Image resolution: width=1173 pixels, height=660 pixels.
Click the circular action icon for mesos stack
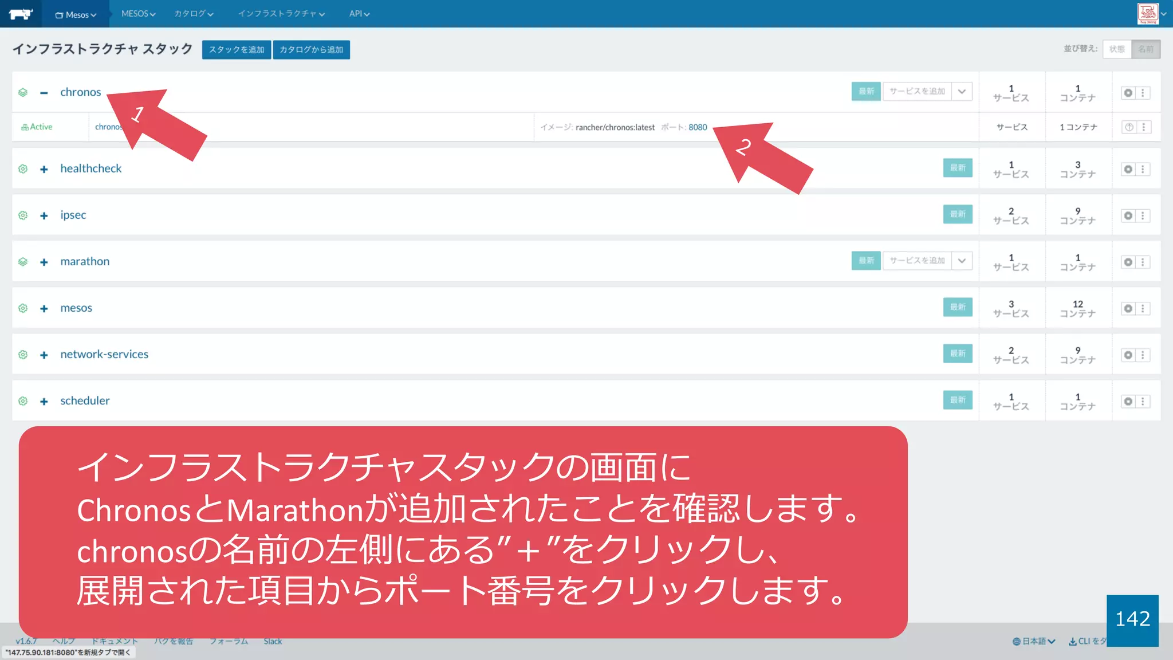point(1128,309)
